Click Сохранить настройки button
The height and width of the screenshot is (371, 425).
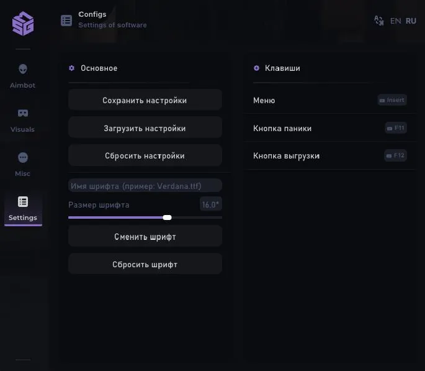click(x=145, y=100)
